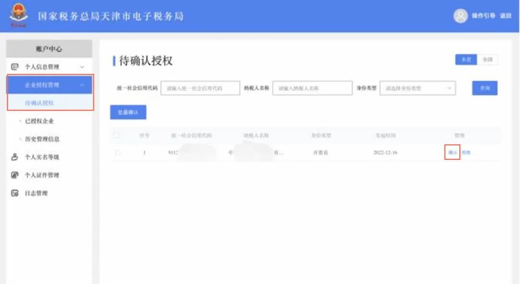The image size is (520, 284).
Task: Select 待确认授权 submenu item
Action: (39, 103)
